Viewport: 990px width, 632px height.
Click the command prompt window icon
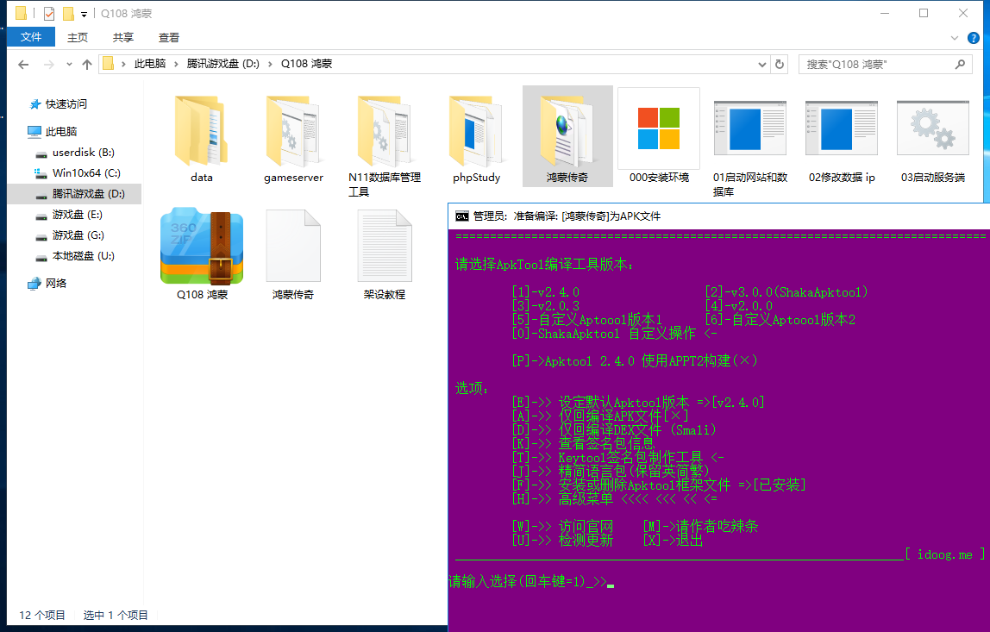click(462, 216)
